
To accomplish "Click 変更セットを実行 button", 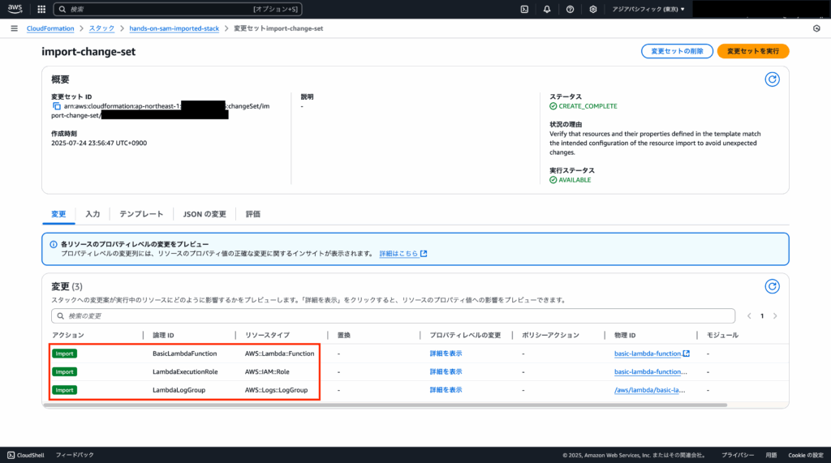I will [x=753, y=51].
